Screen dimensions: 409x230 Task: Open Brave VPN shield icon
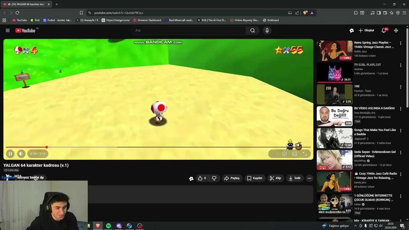[398, 13]
